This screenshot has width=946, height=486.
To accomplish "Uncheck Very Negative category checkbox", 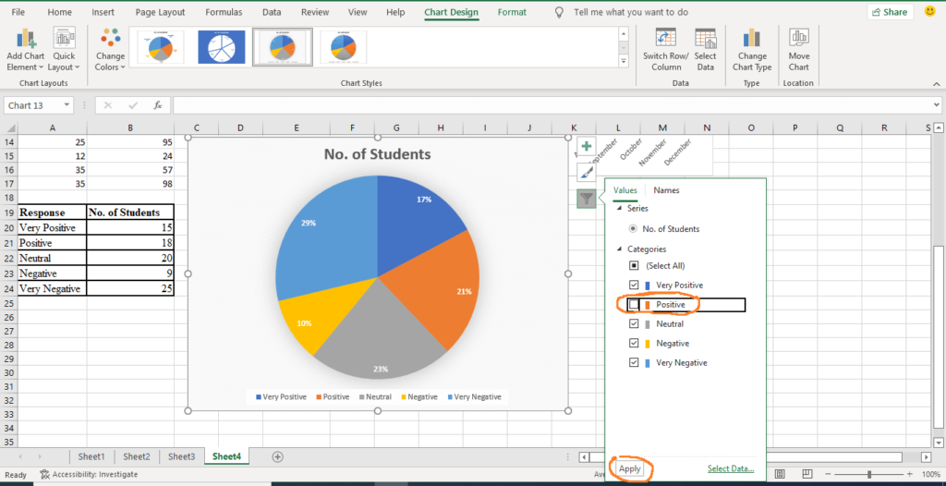I will point(634,363).
